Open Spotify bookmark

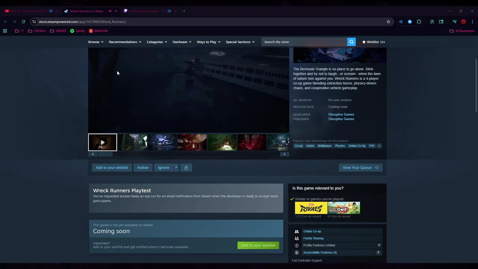[x=78, y=31]
